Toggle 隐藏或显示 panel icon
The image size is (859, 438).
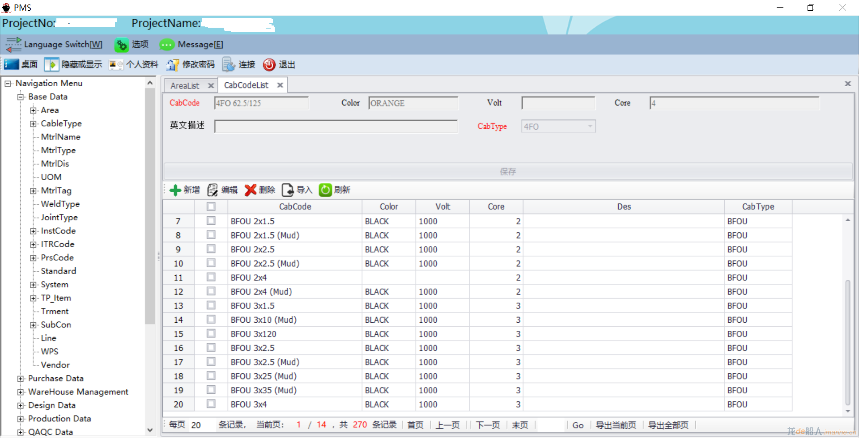51,64
